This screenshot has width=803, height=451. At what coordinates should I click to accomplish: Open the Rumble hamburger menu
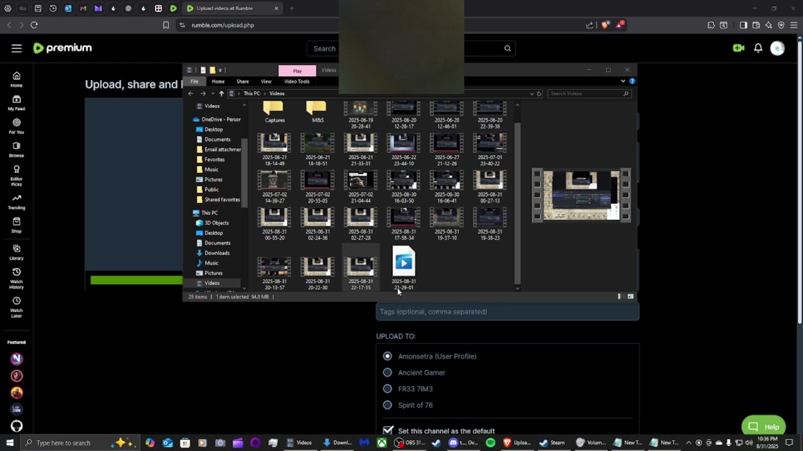click(16, 48)
